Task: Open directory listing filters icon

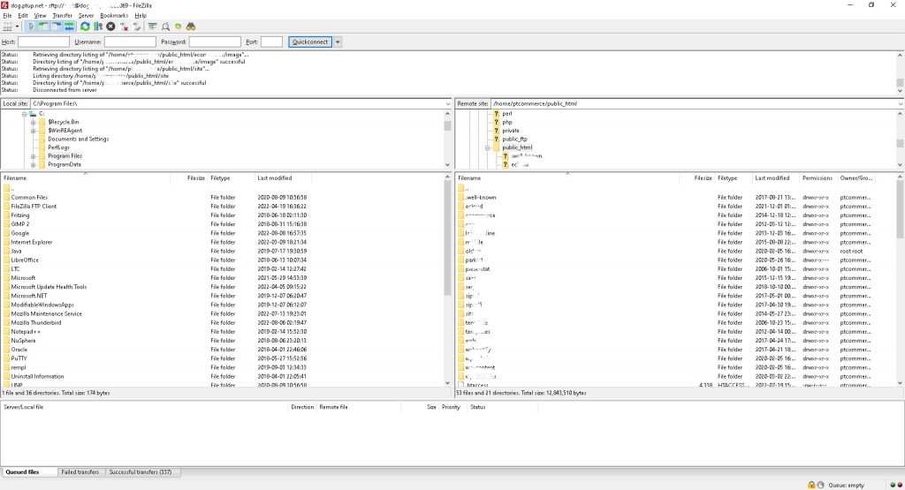Action: 152,26
